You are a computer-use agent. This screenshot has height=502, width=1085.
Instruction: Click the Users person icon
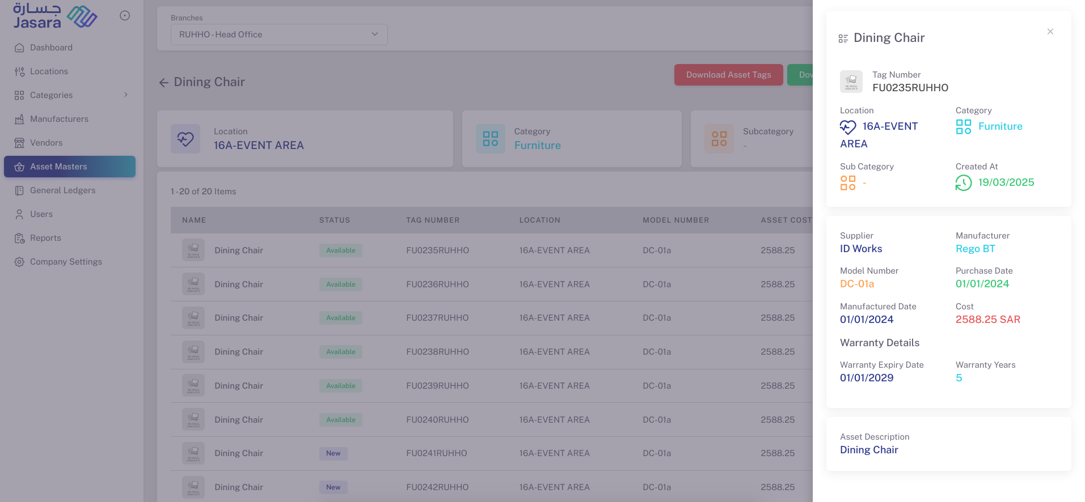19,214
